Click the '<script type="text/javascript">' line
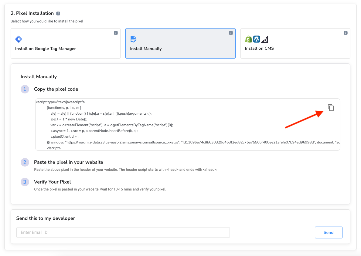 coord(60,102)
